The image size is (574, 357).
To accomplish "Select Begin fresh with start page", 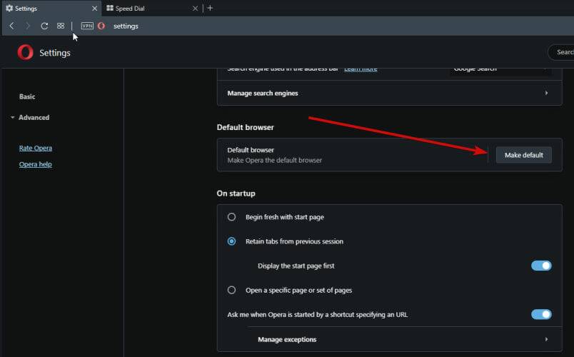I will click(x=232, y=217).
